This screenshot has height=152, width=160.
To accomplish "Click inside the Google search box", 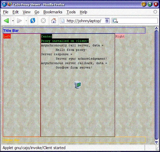I will (137, 21).
